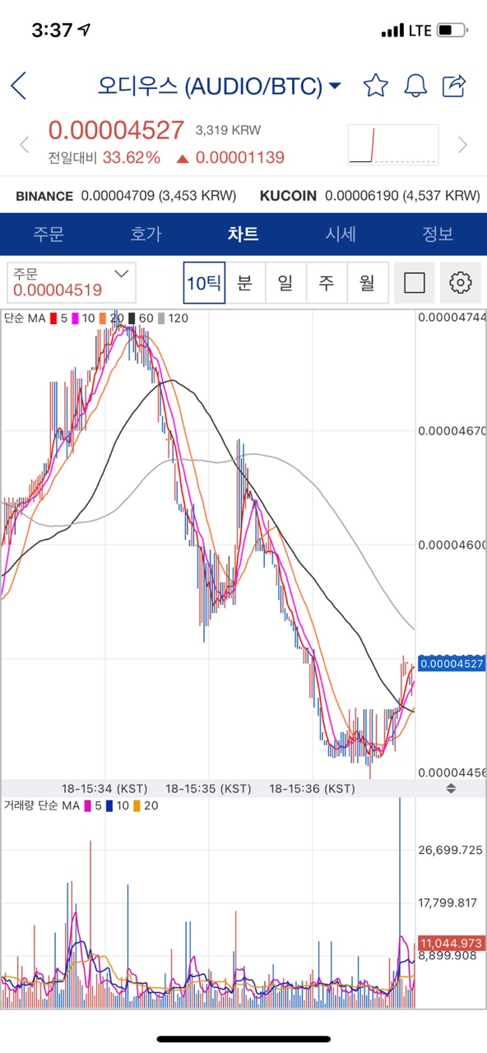The height and width of the screenshot is (1053, 487).
Task: Open the 정보 tab
Action: click(438, 234)
